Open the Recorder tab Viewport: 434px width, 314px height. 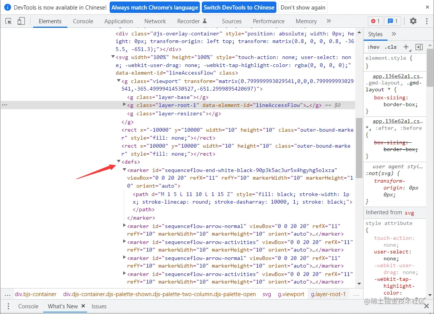pyautogui.click(x=192, y=21)
